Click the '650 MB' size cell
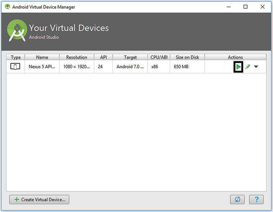 coord(187,67)
